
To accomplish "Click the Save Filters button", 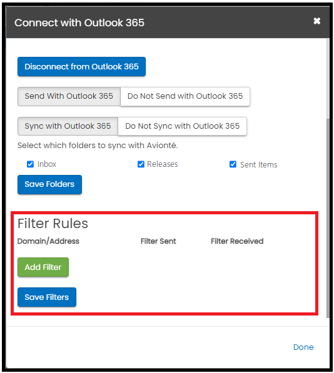I will coord(47,297).
